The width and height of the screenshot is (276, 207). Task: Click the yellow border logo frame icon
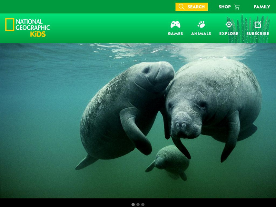[x=10, y=25]
